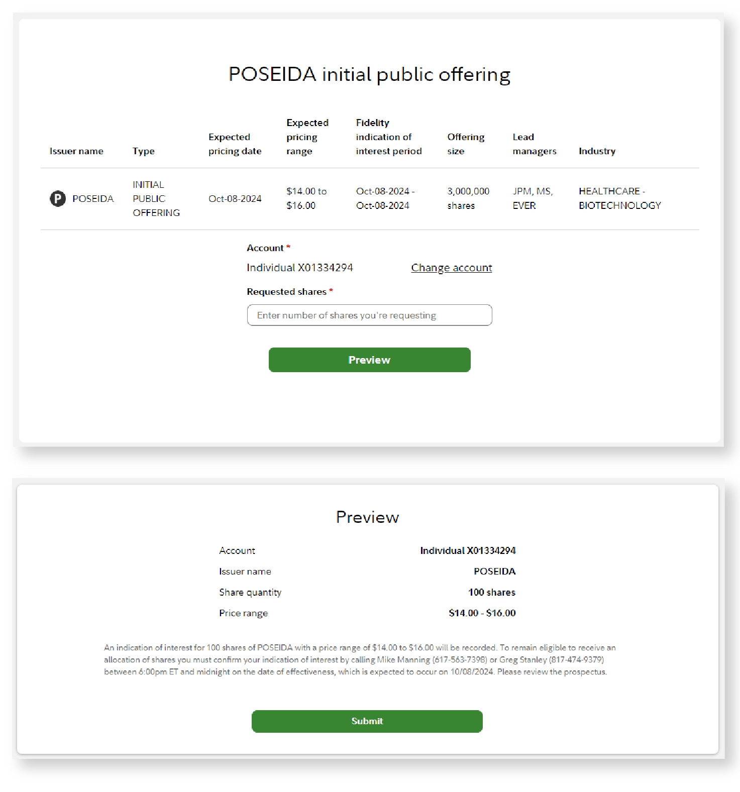740x792 pixels.
Task: Click the POSEIDA initial public offering title
Action: click(x=369, y=74)
